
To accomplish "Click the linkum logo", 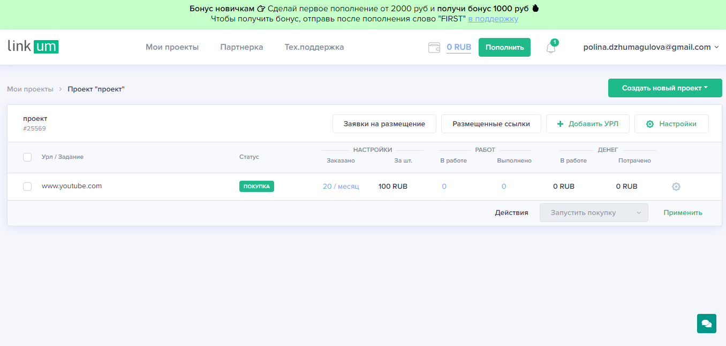I will (x=33, y=47).
